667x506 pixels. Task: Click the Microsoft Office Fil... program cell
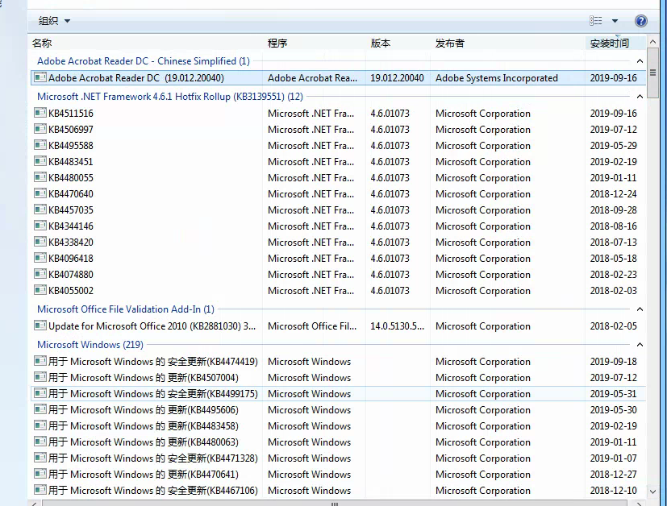312,326
